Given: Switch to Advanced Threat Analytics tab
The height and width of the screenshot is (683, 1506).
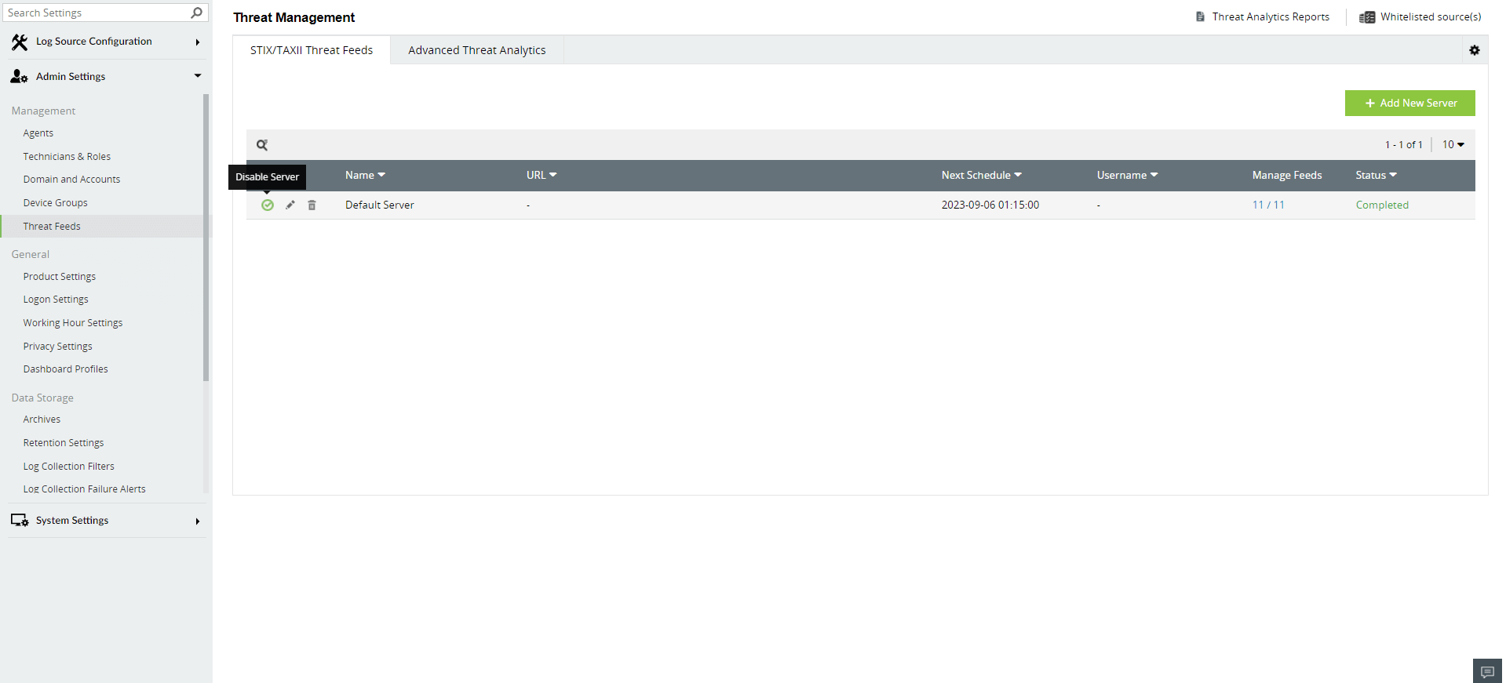Looking at the screenshot, I should point(477,50).
